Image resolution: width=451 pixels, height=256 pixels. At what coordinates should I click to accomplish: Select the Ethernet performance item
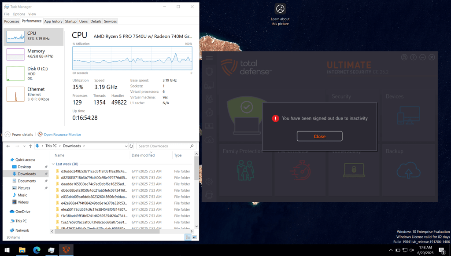[33, 94]
